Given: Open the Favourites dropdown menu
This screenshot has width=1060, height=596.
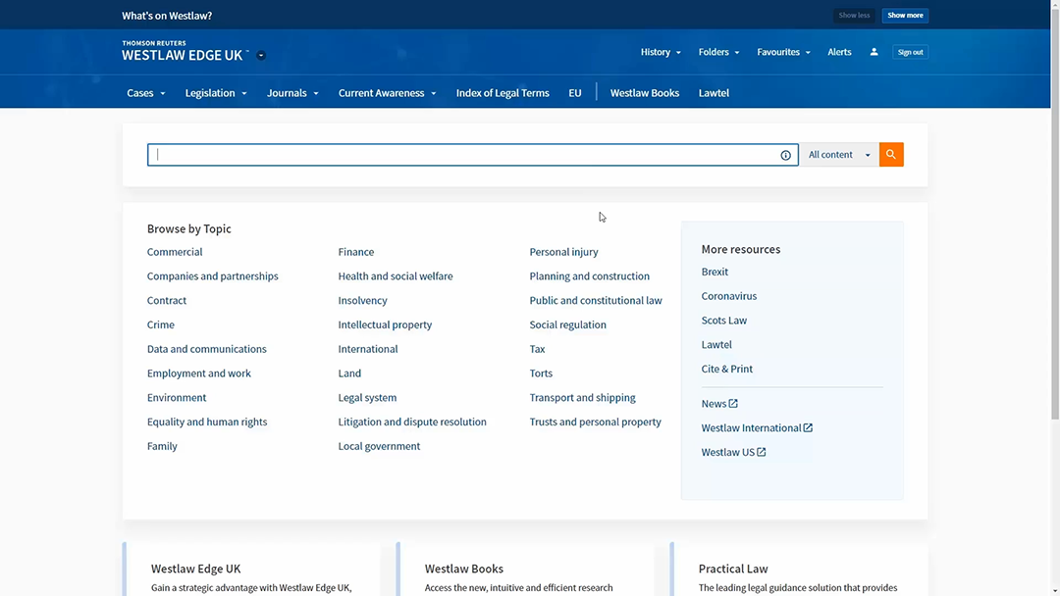Looking at the screenshot, I should 783,52.
